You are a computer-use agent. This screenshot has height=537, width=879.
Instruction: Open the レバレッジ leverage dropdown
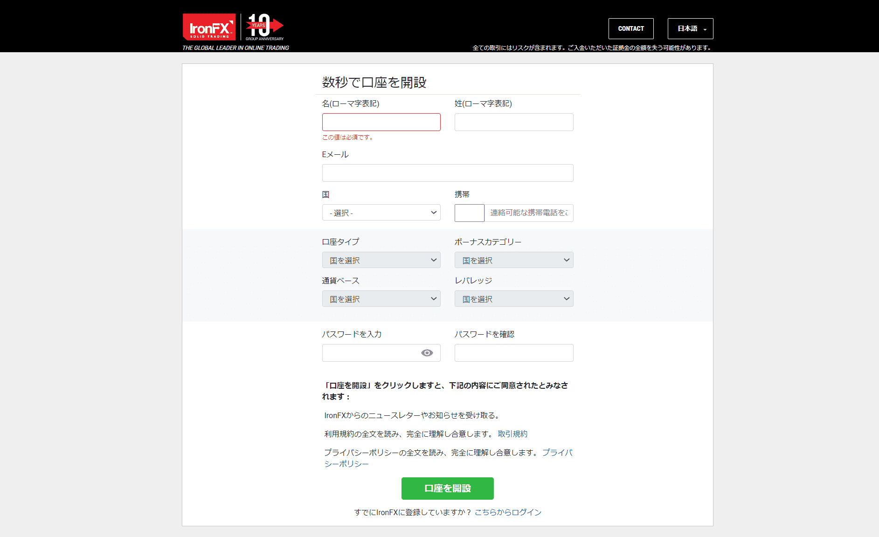pos(513,298)
